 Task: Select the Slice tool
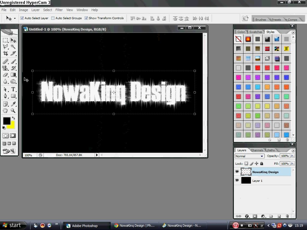pos(13,53)
